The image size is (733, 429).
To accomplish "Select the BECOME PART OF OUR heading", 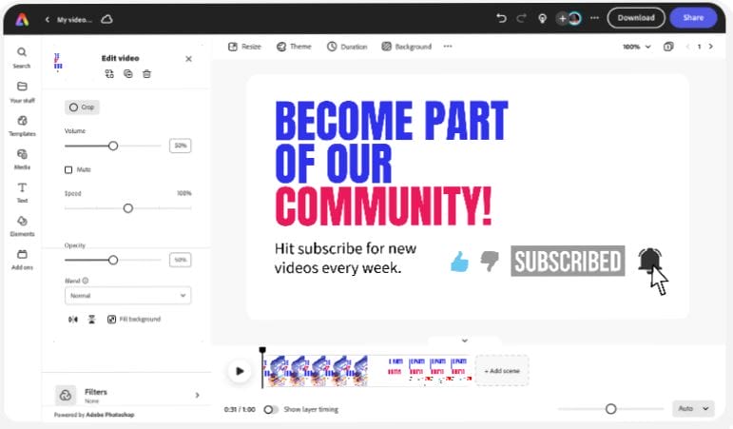I will coord(392,142).
